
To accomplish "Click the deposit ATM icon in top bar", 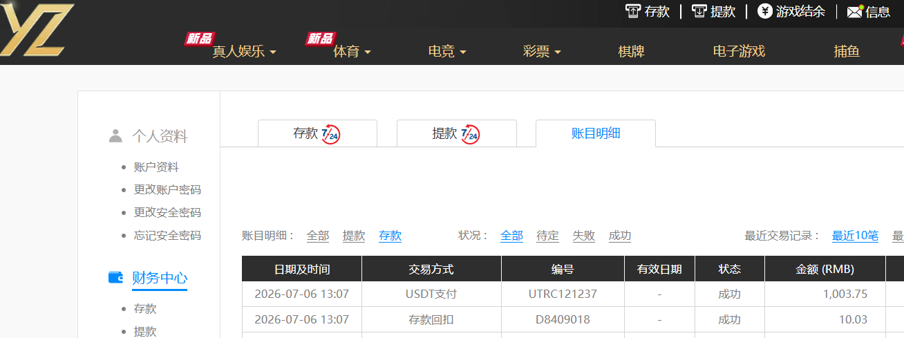I will click(x=632, y=11).
